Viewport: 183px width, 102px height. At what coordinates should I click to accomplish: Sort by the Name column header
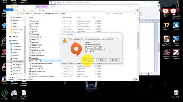31,18
